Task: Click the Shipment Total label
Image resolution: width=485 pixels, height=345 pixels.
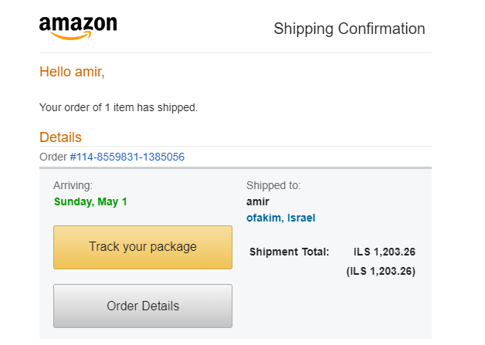Action: [x=290, y=252]
